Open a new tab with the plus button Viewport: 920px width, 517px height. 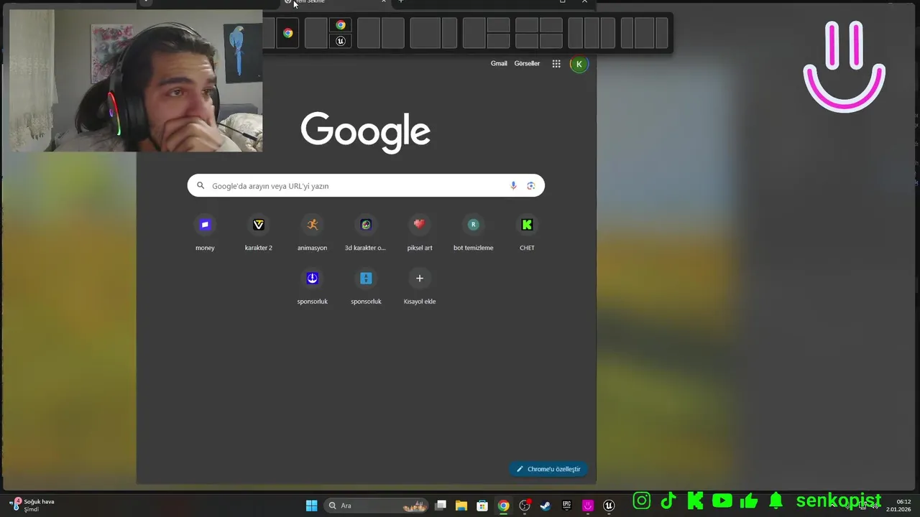[x=400, y=1]
